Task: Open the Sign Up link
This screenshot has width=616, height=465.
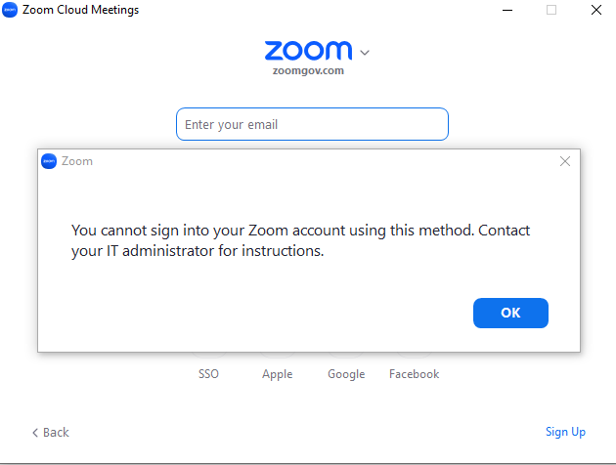Action: point(565,432)
